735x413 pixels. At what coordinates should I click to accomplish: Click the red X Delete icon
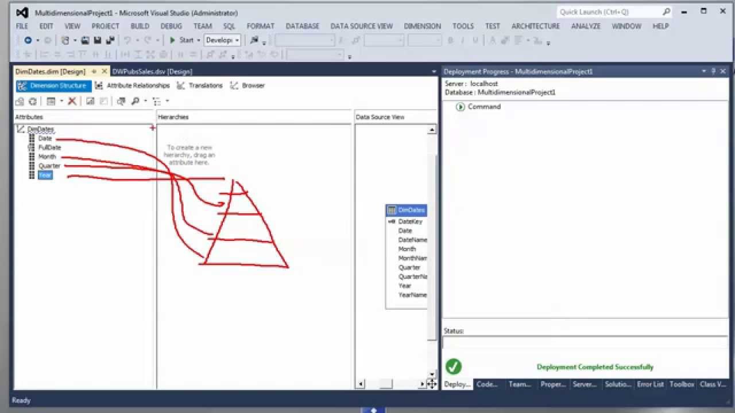tap(72, 102)
